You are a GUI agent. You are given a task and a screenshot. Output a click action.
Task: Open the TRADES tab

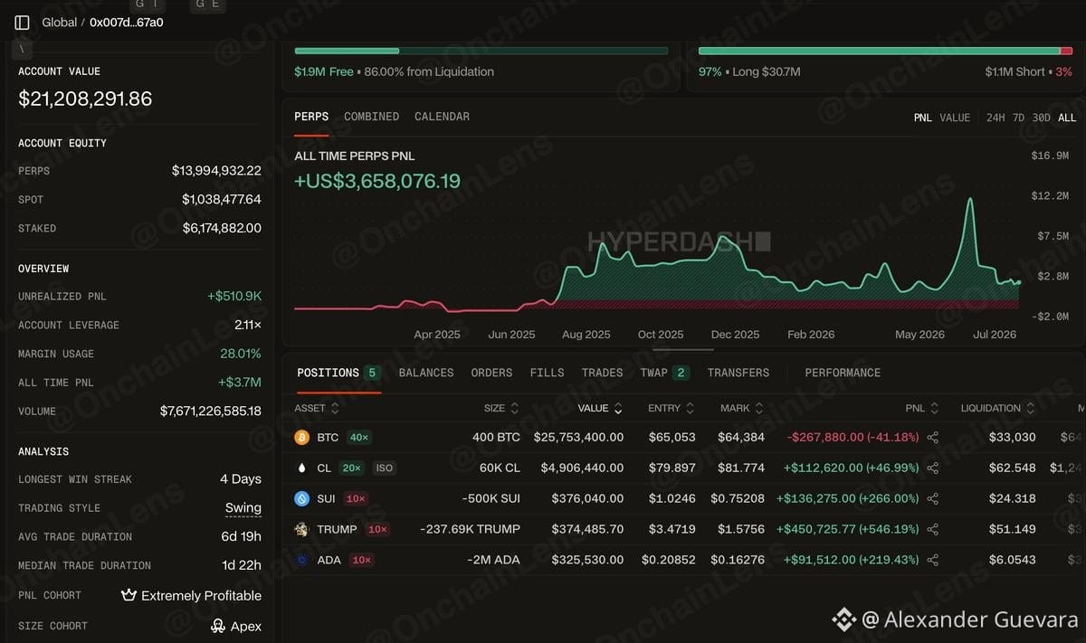[602, 373]
